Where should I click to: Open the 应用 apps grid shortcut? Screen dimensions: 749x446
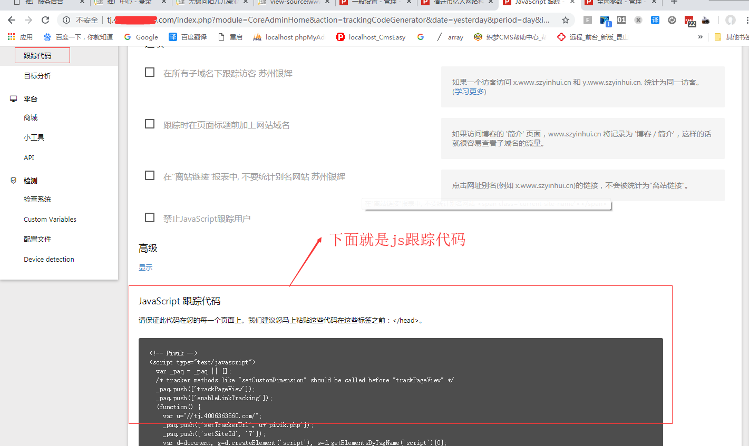[x=20, y=37]
